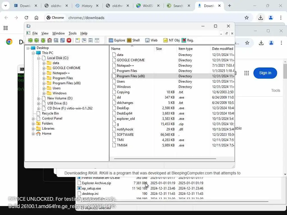This screenshot has height=215, width=287.
Task: Click bookmark star in the background browser window
Action: click(247, 43)
